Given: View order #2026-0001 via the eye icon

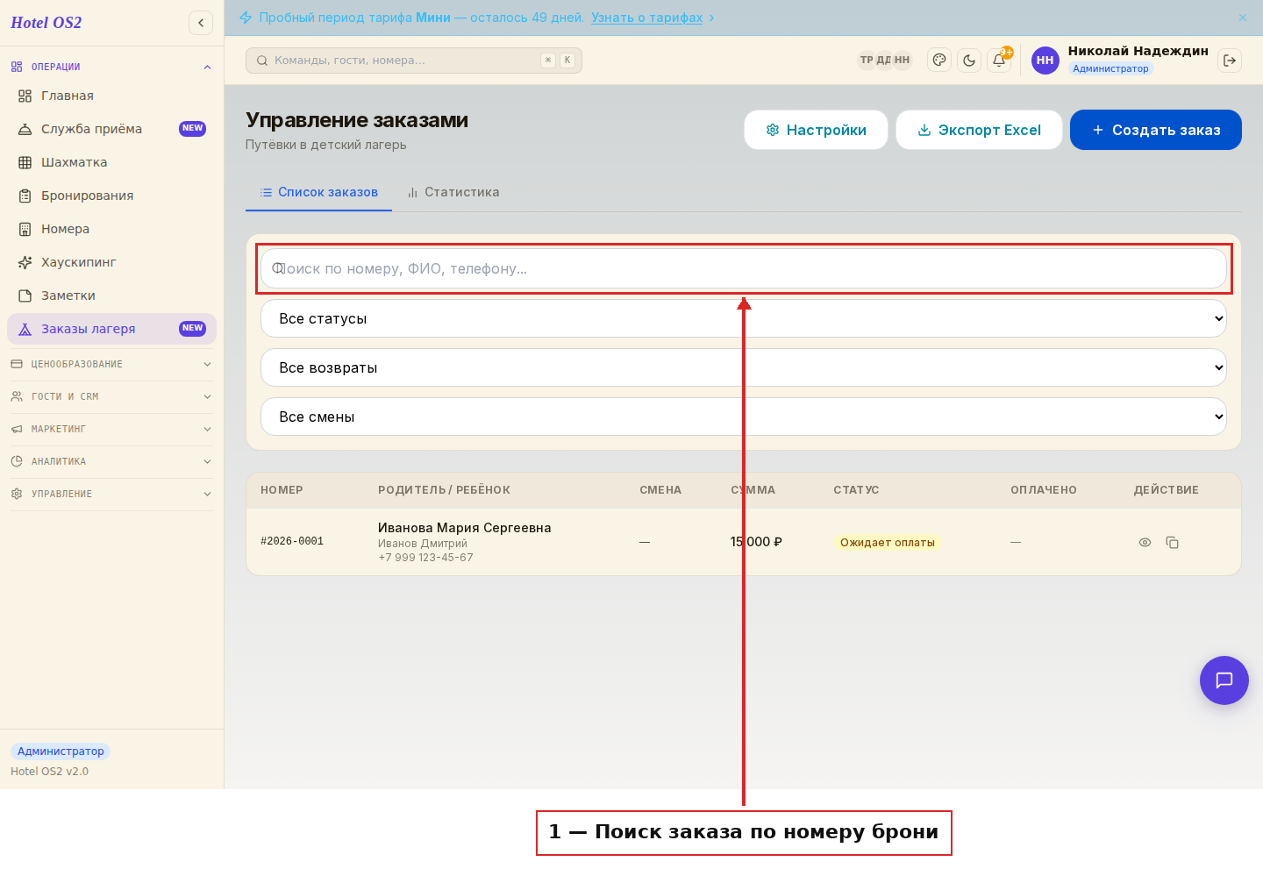Looking at the screenshot, I should point(1145,543).
